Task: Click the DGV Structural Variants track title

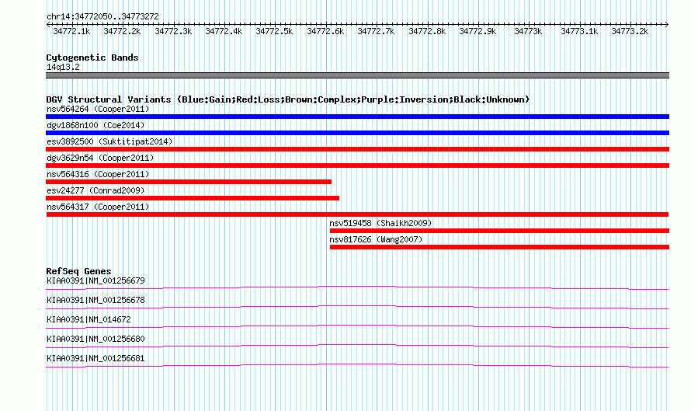Action: (x=288, y=99)
